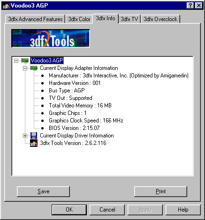
Task: Open the 3dfx Overclock tab
Action: (160, 19)
